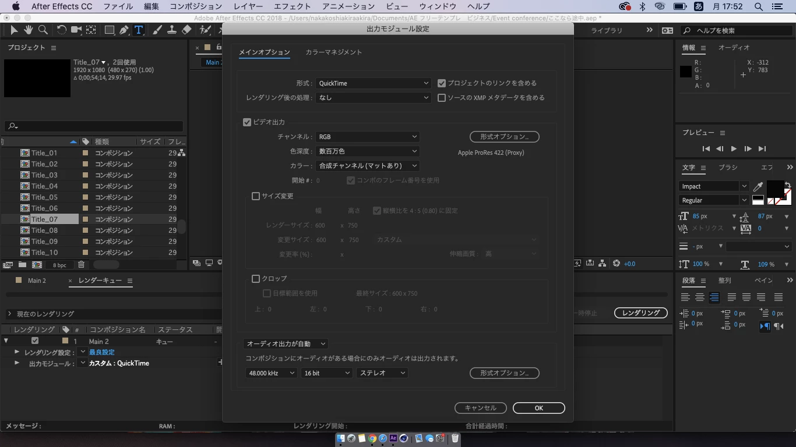
Task: Open the オーディオ出力が自動 dropdown
Action: (286, 344)
